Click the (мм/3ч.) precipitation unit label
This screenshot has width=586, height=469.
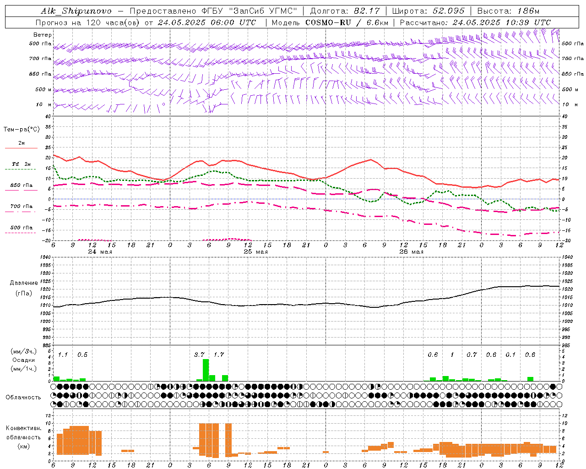23,351
